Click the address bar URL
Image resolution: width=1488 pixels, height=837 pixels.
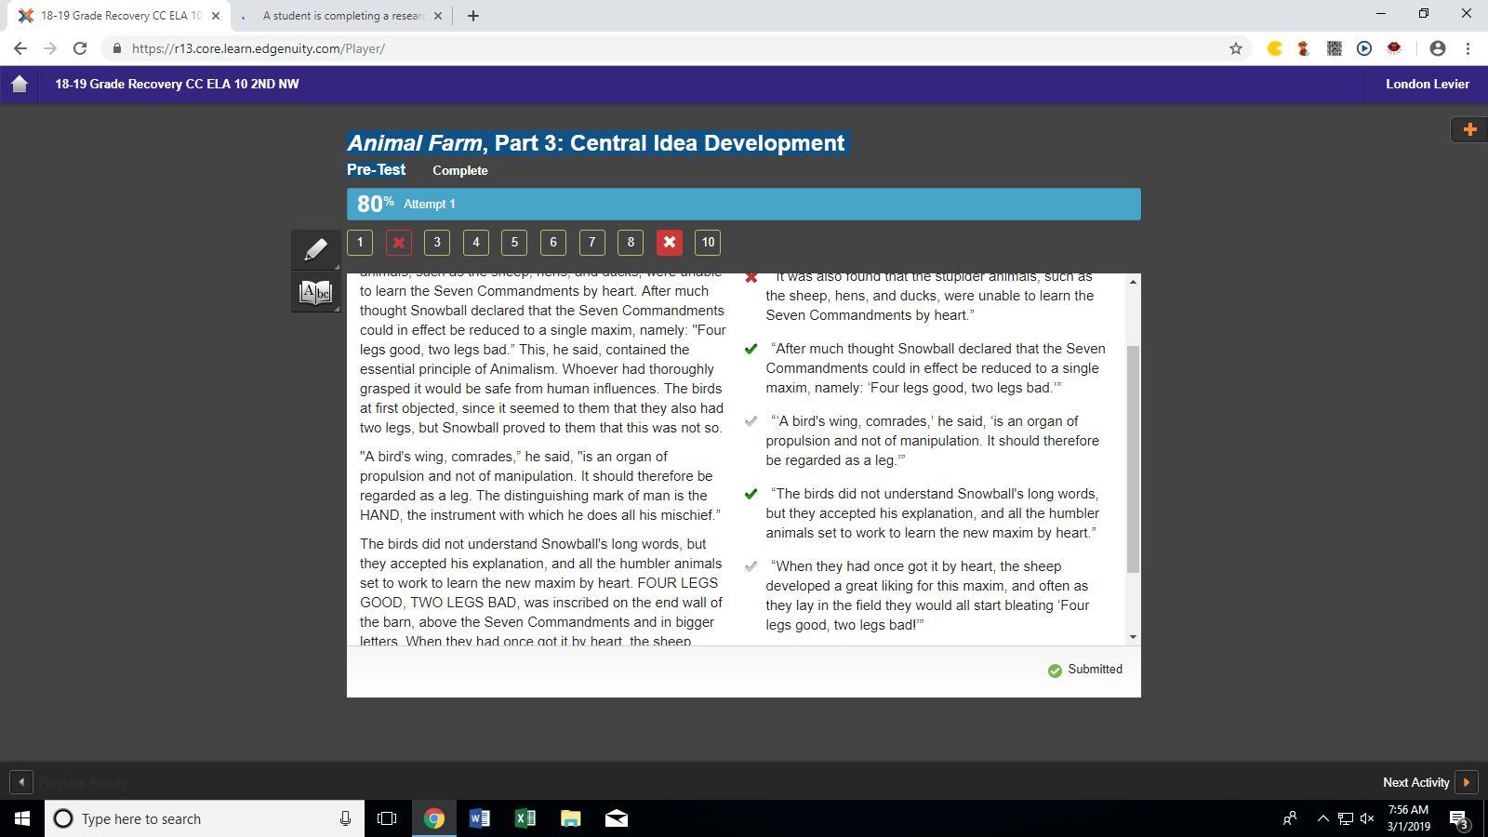(x=259, y=48)
